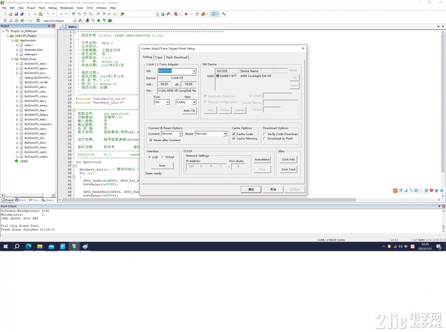The image size is (446, 332).
Task: Insert a breakpoint with the red dot icon
Action: coord(186,14)
